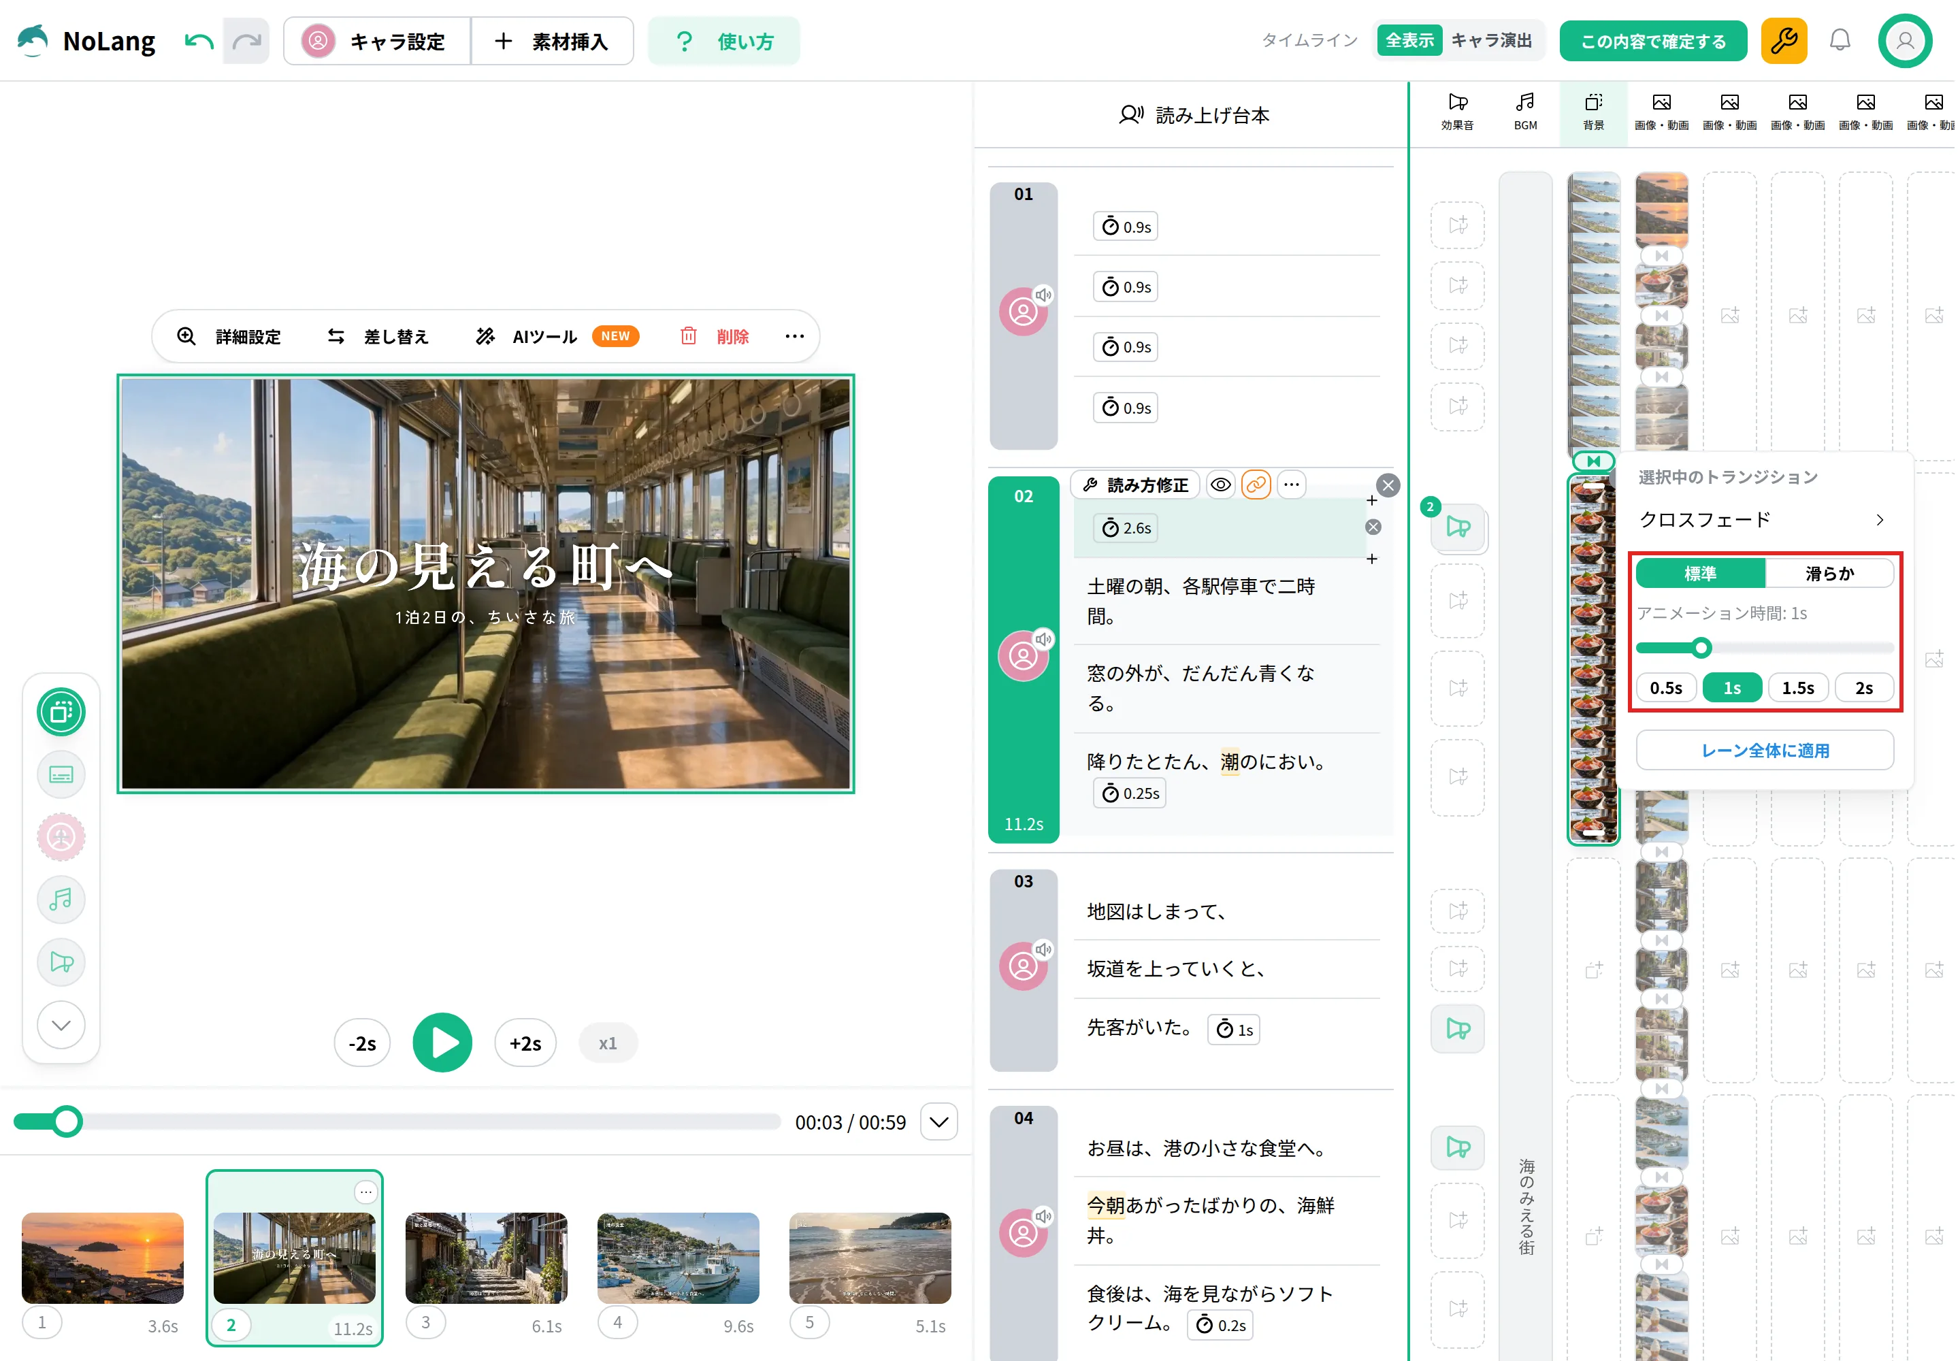The image size is (1960, 1361).
Task: Select the BGM lane header
Action: tap(1525, 112)
